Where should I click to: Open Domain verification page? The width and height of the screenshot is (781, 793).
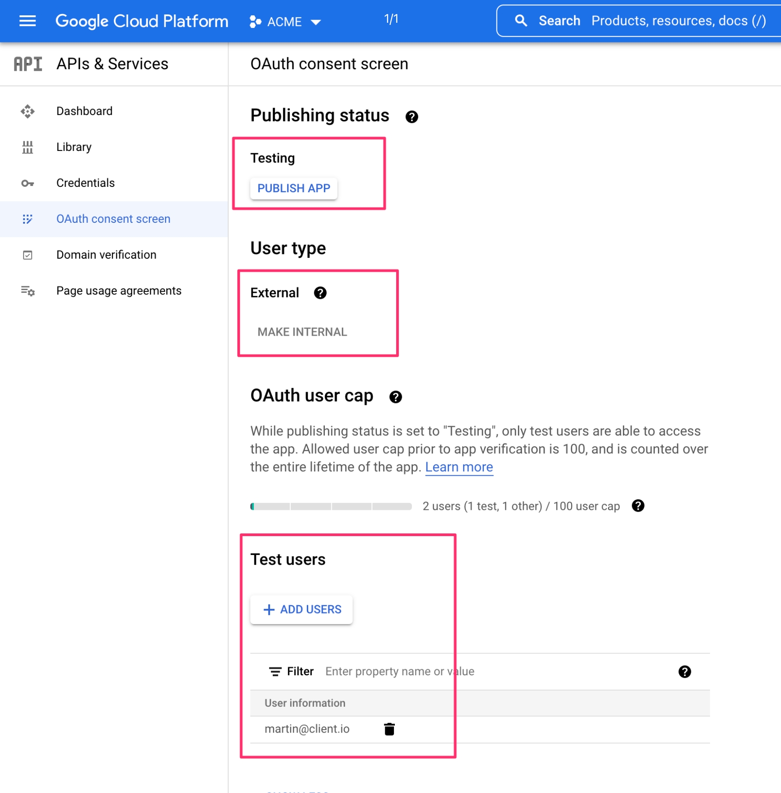[106, 255]
